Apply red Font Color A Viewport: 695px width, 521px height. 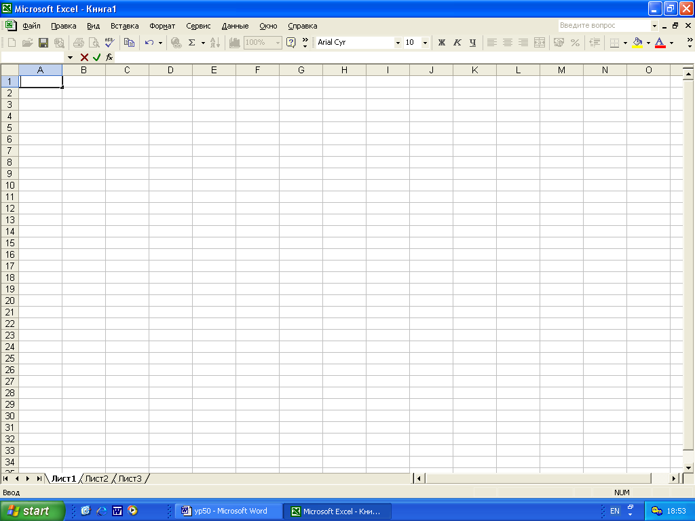click(x=660, y=43)
